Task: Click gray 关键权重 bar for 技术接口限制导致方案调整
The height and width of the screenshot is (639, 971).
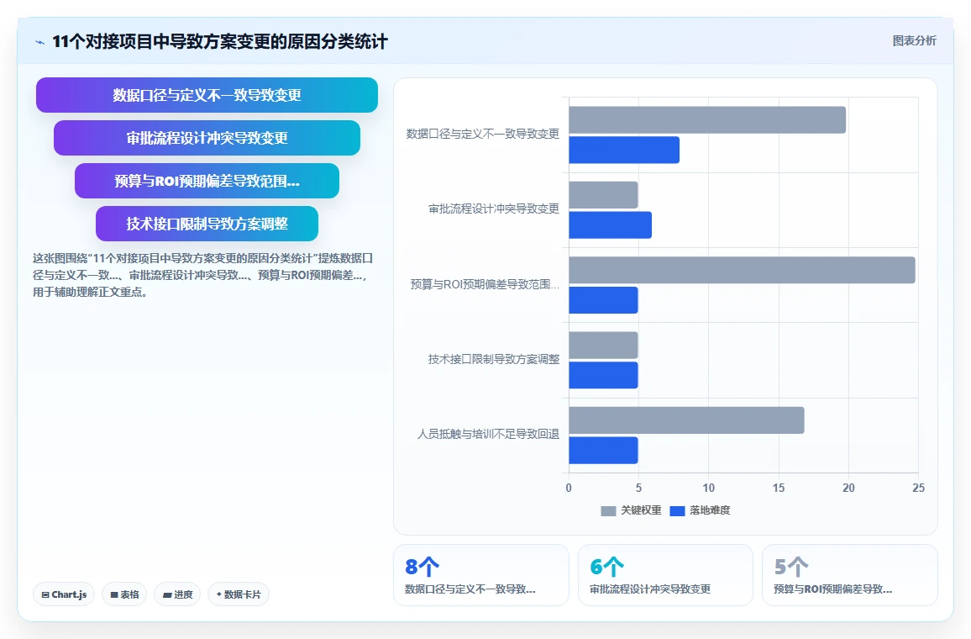Action: click(x=603, y=346)
